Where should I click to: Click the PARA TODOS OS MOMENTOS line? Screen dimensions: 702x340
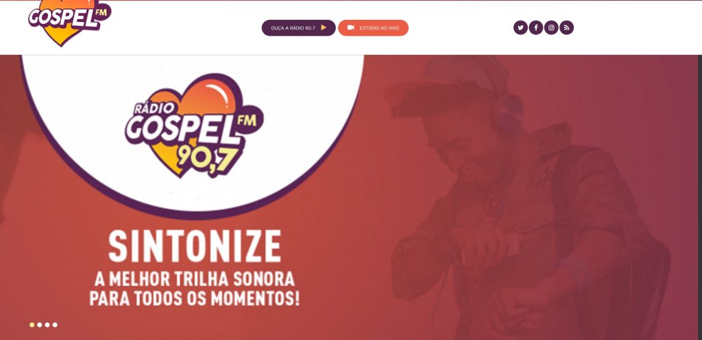tap(194, 298)
